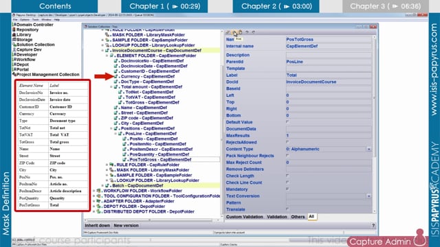
Task: Click the Batch document node icon
Action: (x=107, y=186)
